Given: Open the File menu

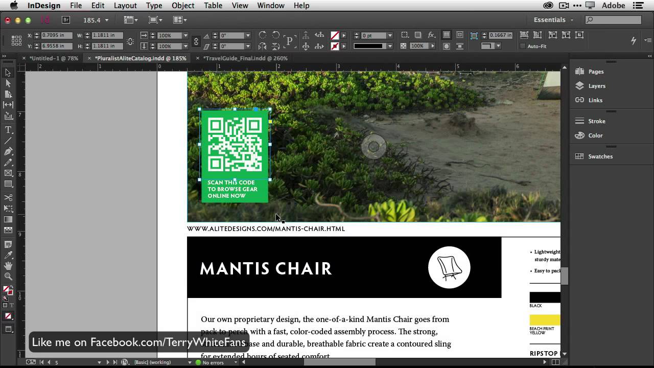Looking at the screenshot, I should pos(76,6).
